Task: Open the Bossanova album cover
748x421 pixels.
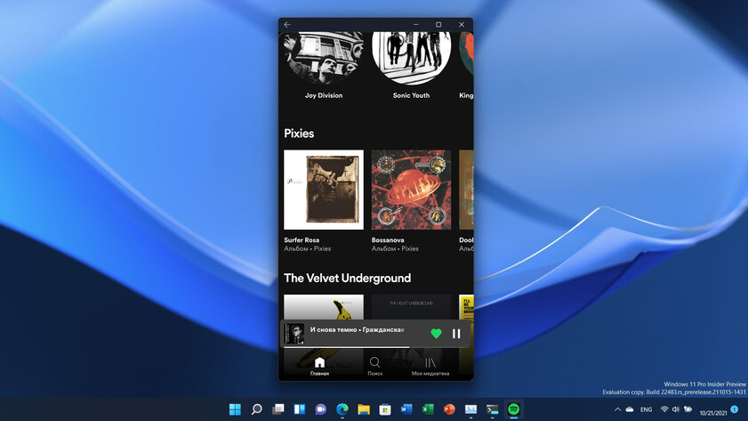Action: pos(411,190)
